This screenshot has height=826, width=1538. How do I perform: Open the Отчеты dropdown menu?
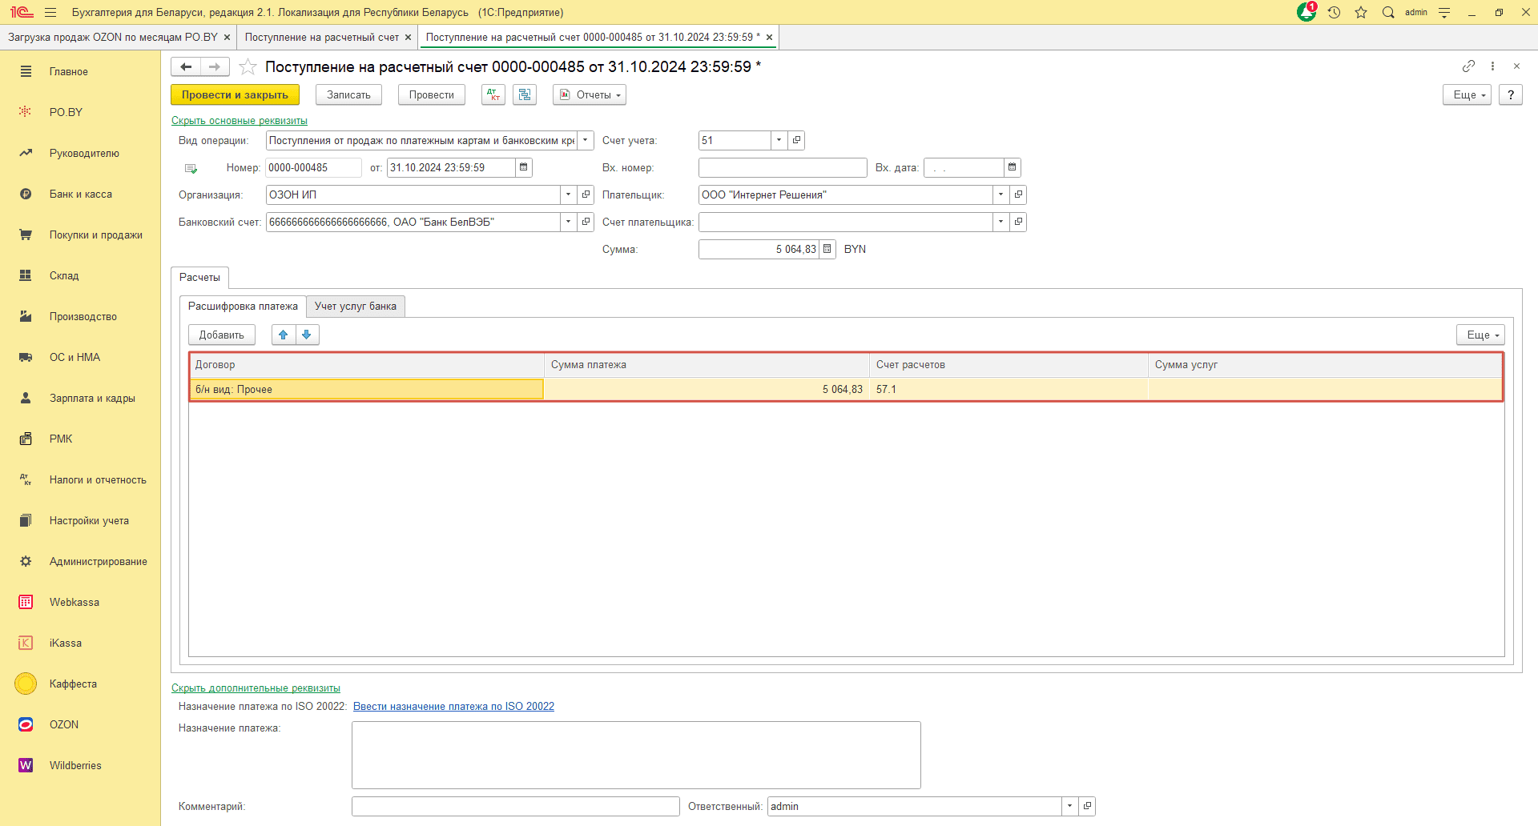[x=590, y=94]
